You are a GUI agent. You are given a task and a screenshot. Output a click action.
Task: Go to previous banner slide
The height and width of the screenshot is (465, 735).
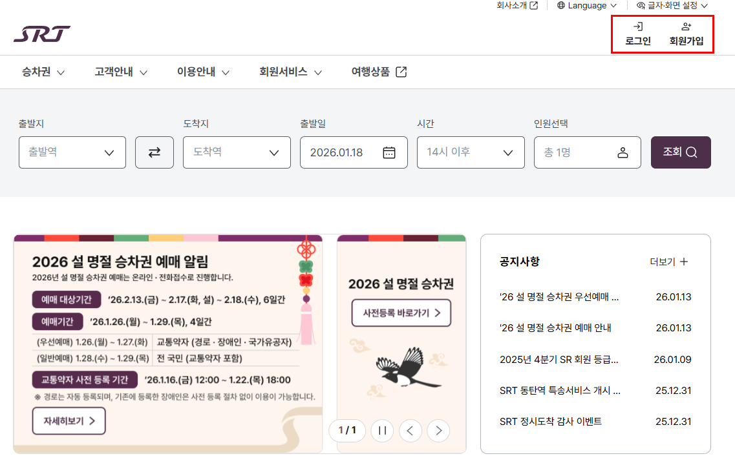coord(410,430)
